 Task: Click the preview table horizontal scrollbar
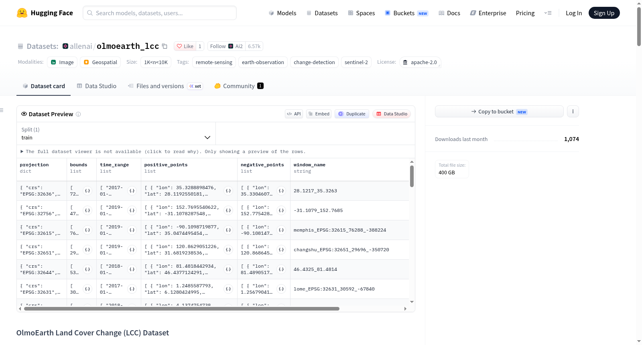182,309
